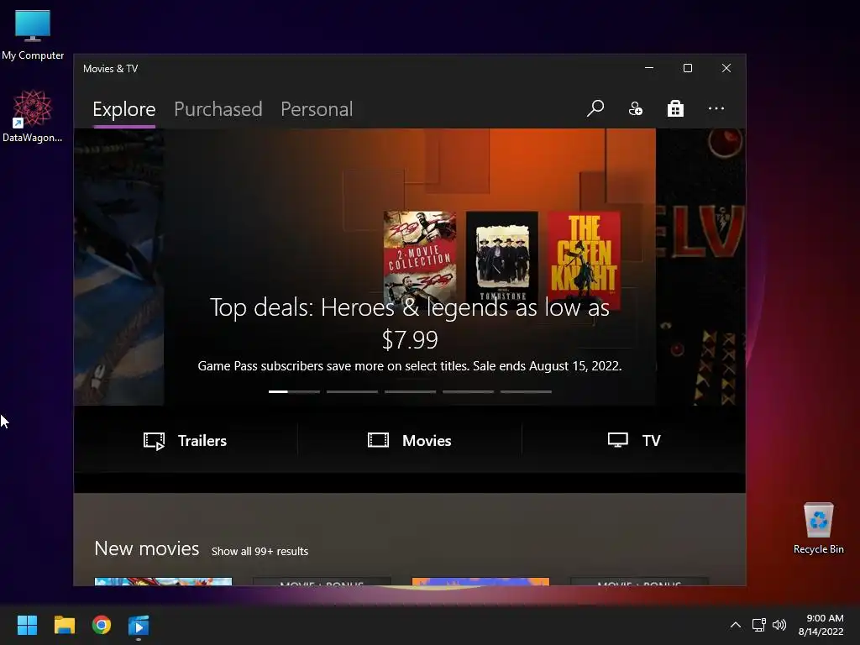Select the DataWagon desktop shortcut

tap(33, 116)
